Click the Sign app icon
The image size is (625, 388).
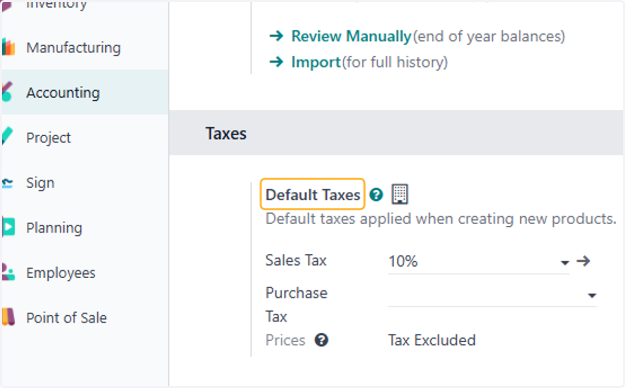click(x=7, y=183)
